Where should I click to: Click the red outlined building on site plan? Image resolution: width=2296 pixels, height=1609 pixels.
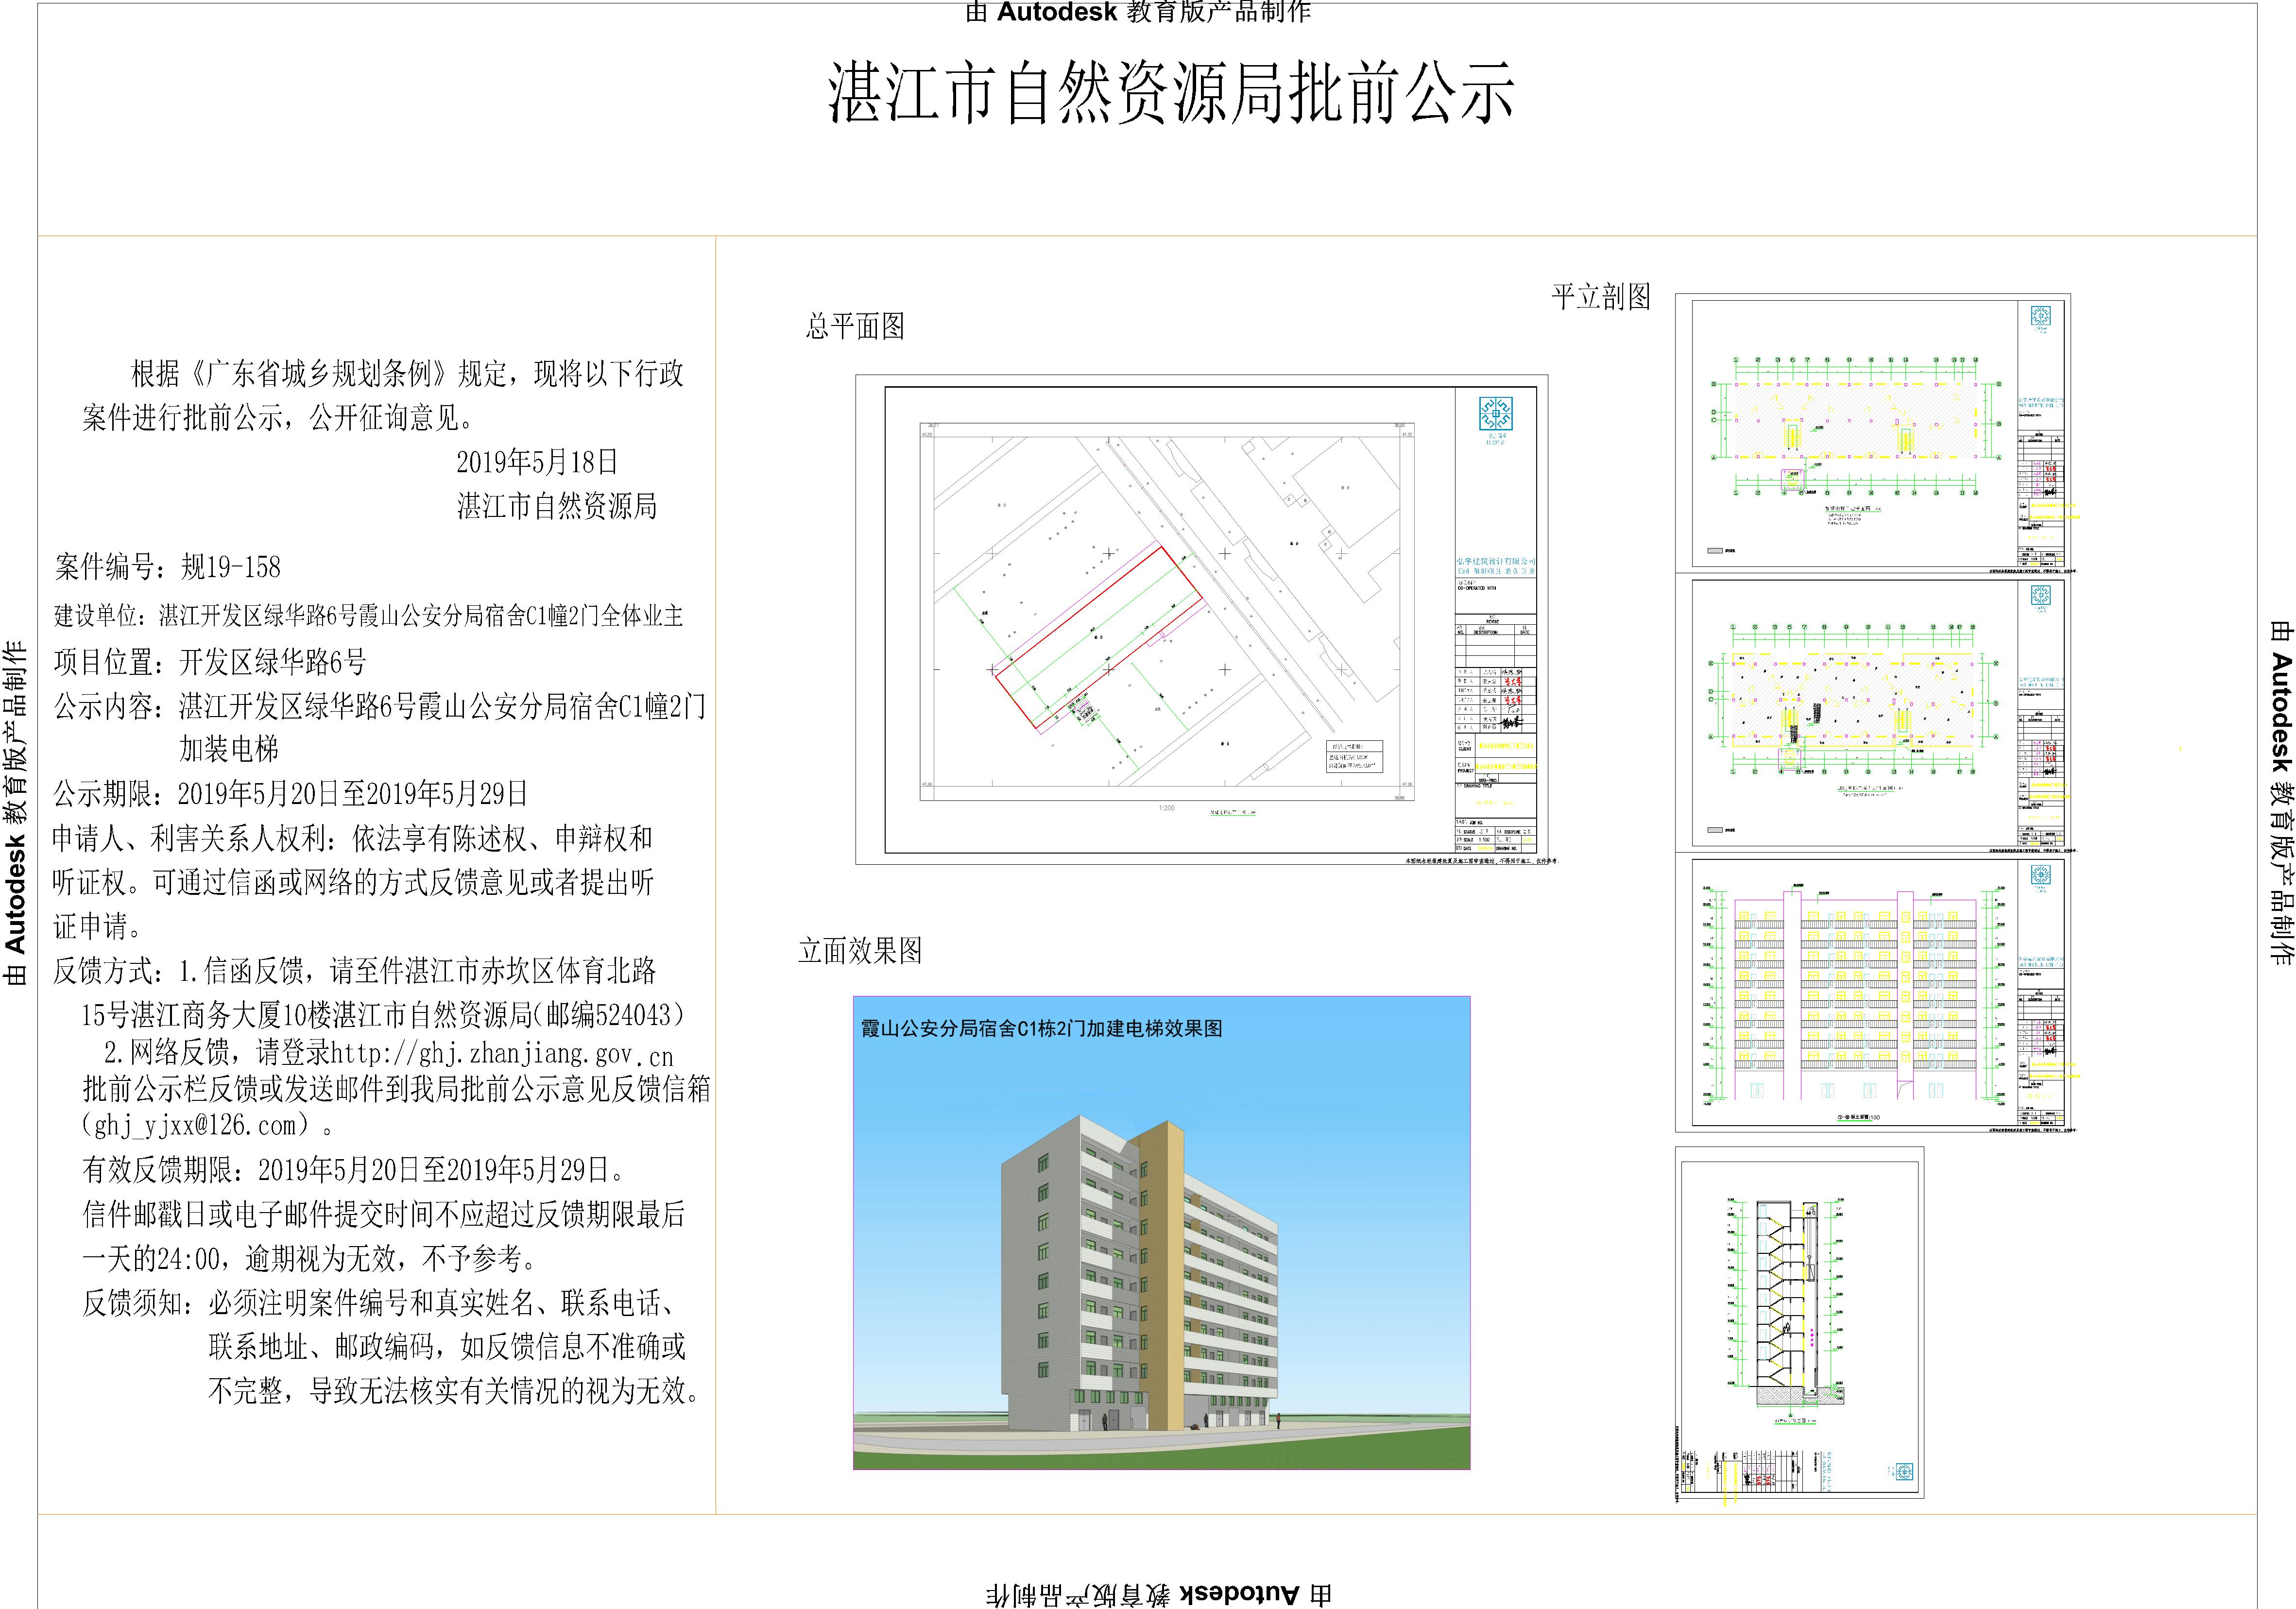tap(1098, 636)
